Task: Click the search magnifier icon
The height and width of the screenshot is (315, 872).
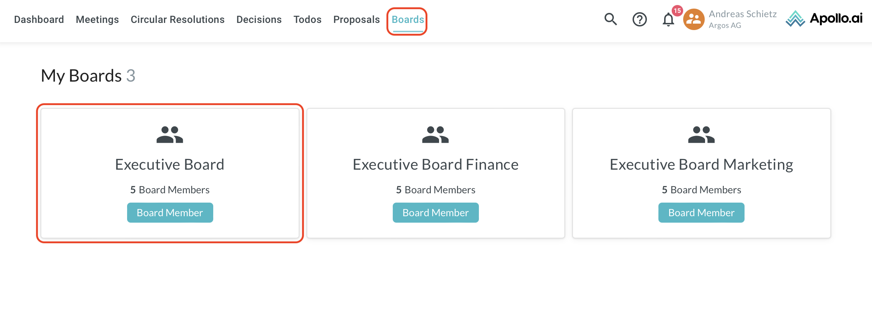Action: pos(610,19)
